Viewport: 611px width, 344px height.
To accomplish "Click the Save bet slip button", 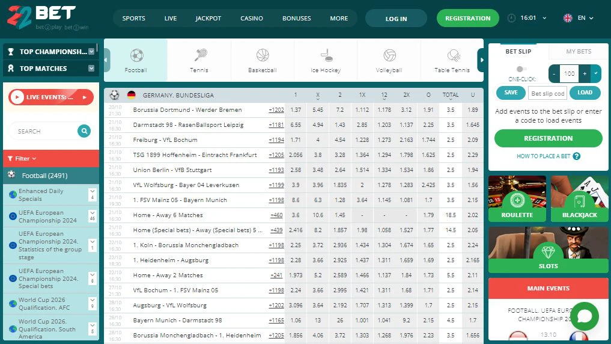I will (511, 93).
